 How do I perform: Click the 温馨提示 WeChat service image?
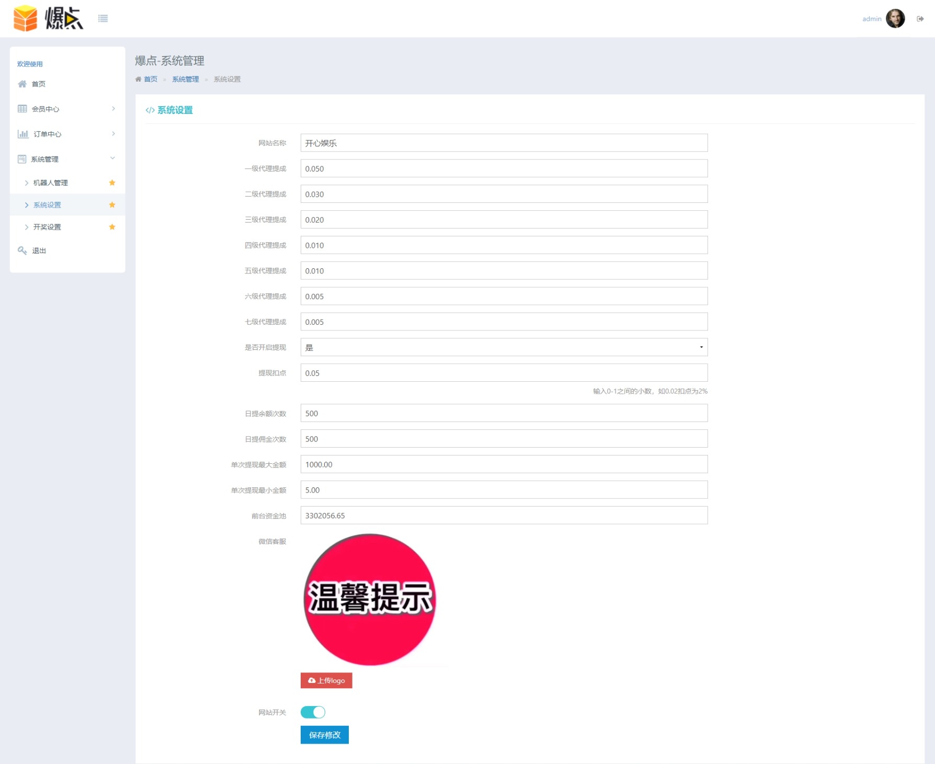[370, 599]
